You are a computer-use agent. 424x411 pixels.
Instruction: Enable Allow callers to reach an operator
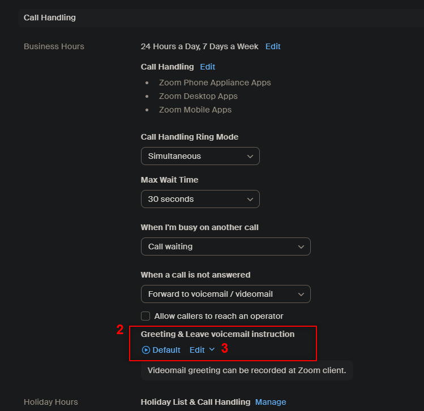tap(145, 316)
